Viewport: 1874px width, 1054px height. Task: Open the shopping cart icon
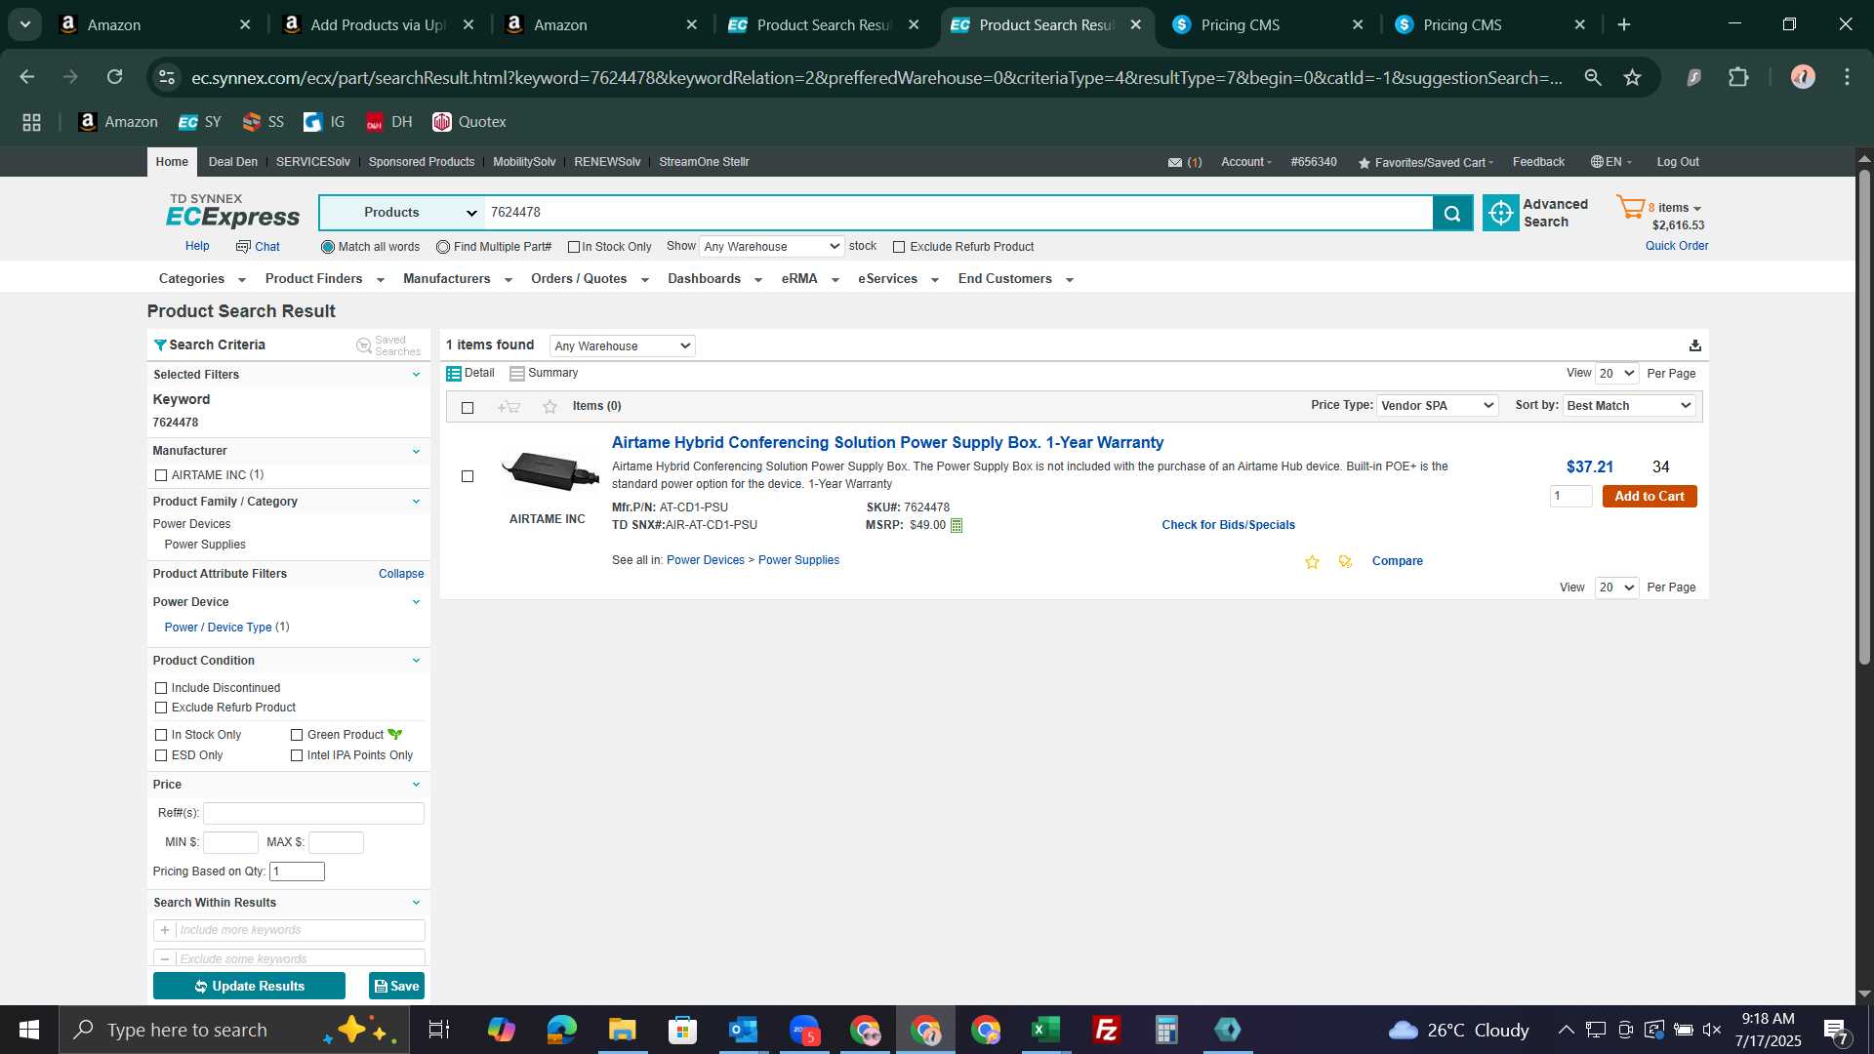[x=1630, y=207]
